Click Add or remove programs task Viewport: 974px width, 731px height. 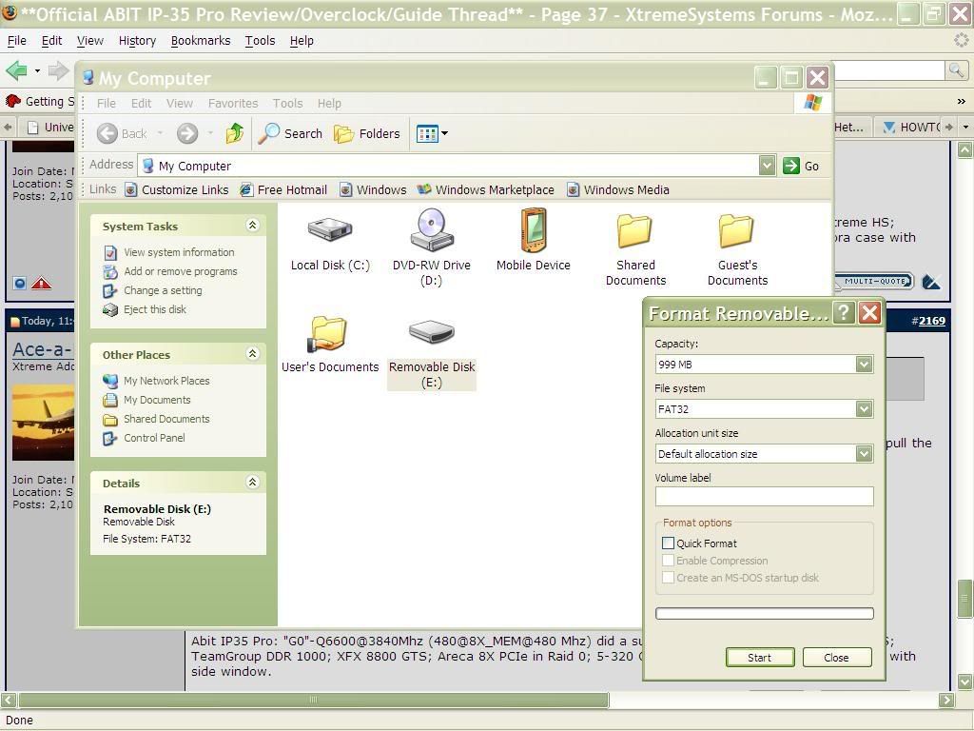click(180, 271)
